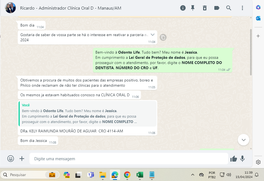Click the 'Bom dia Jessica' message
This screenshot has height=181, width=264.
click(x=38, y=141)
